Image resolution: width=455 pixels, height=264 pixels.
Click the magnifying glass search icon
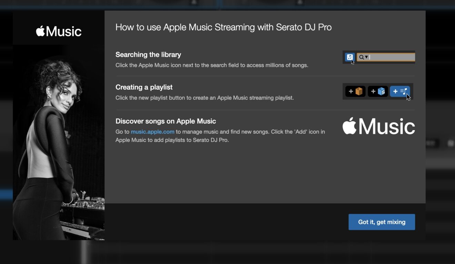click(x=362, y=57)
